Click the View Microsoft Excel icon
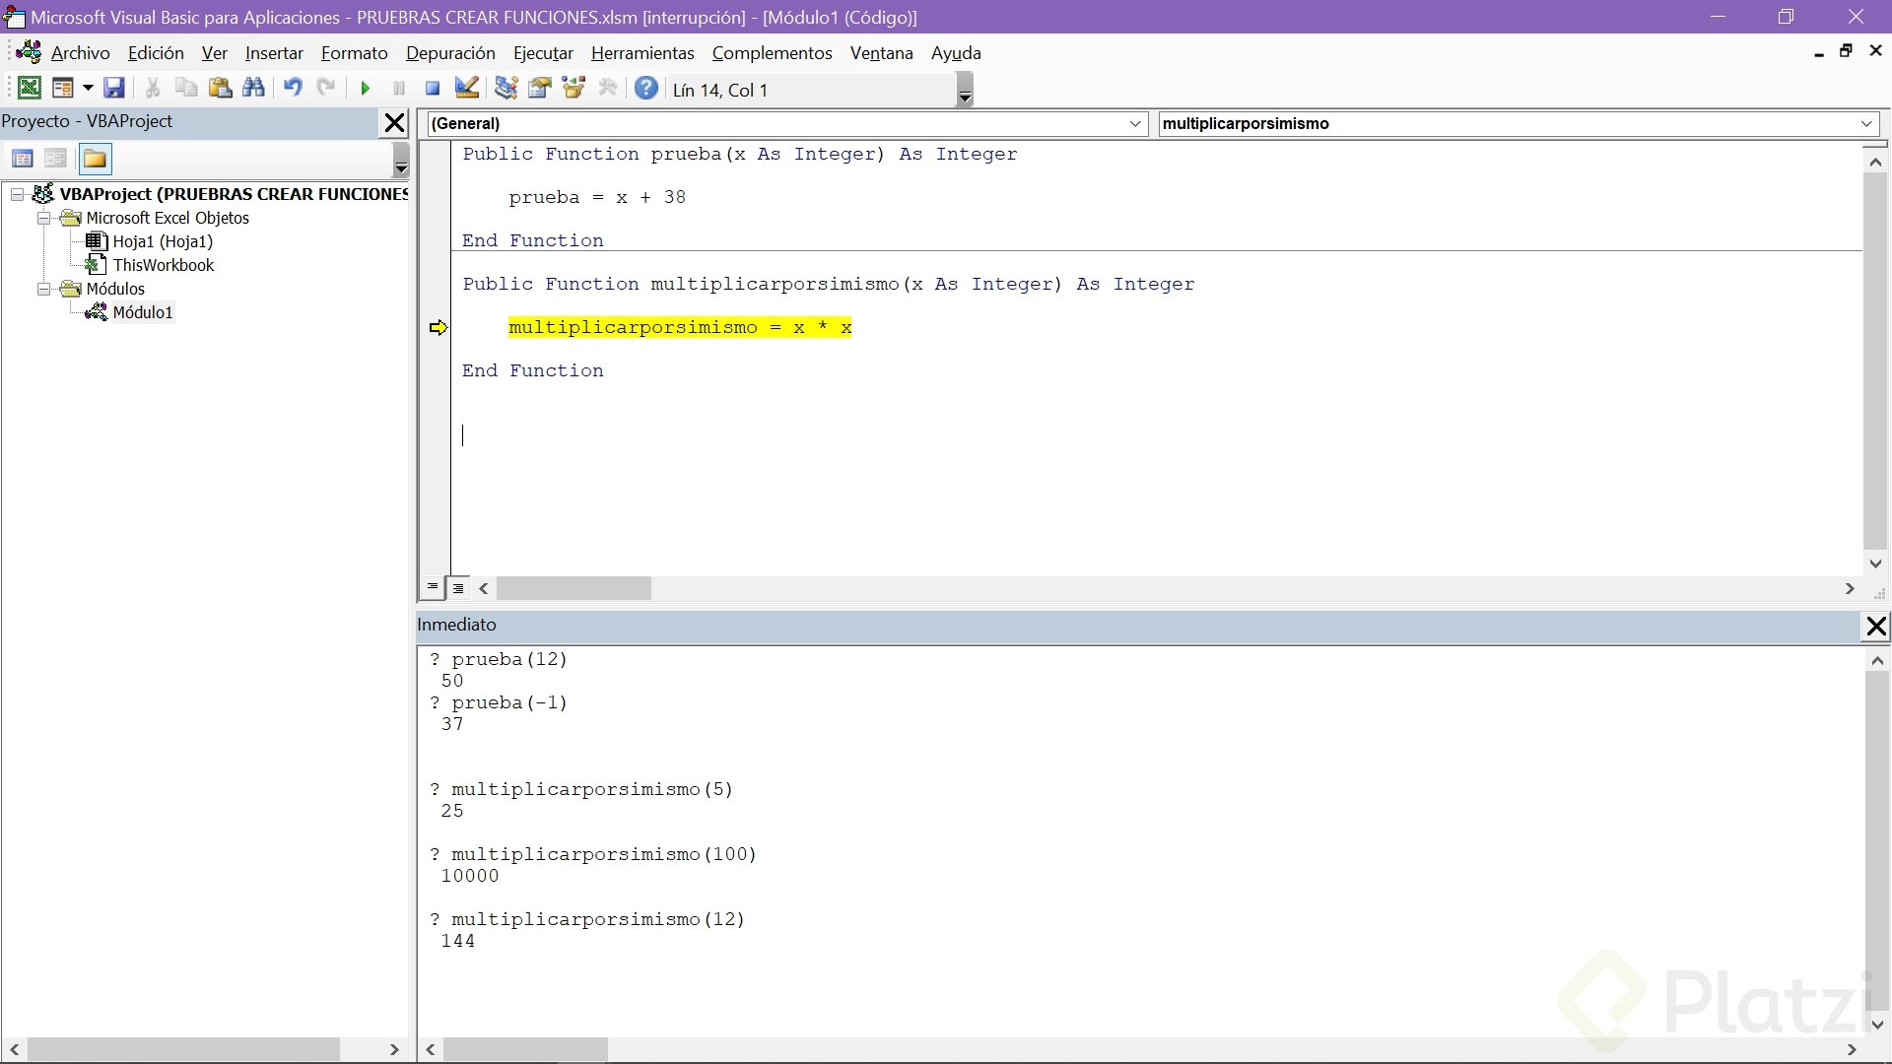 coord(30,89)
